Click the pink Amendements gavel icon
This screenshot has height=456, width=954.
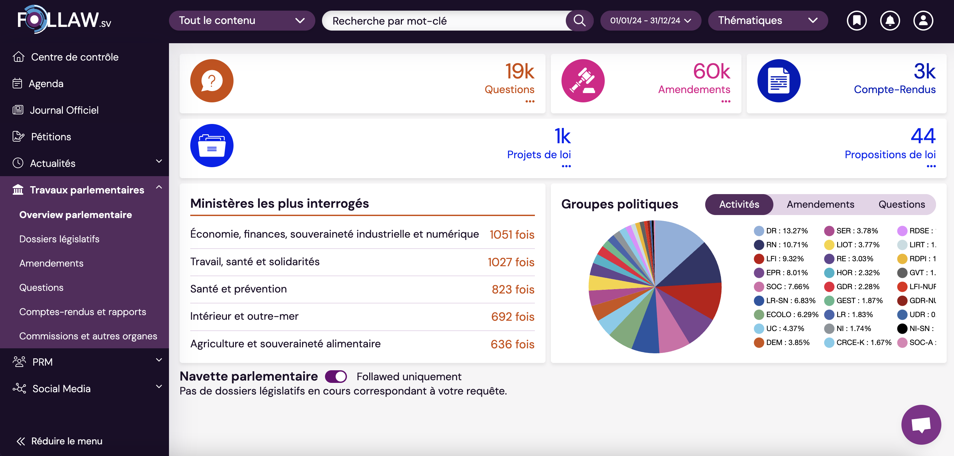click(x=582, y=81)
